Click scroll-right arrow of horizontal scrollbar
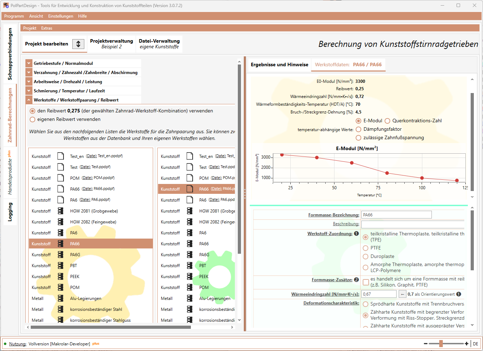 [232, 327]
